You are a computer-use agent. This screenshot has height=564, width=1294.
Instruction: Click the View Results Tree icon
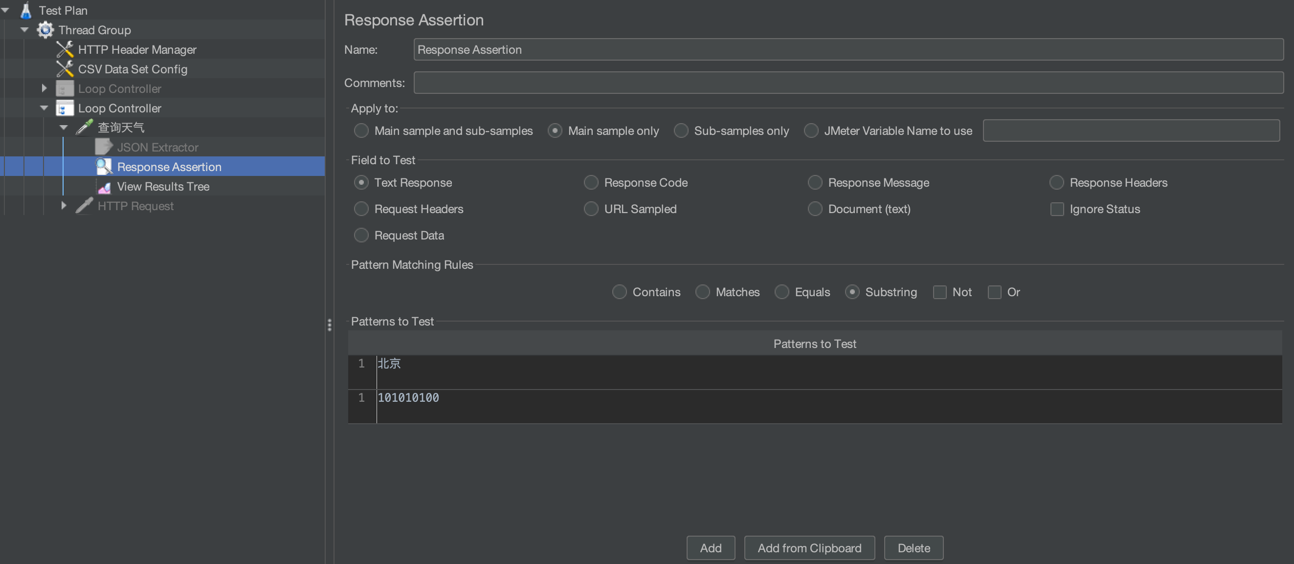tap(104, 186)
